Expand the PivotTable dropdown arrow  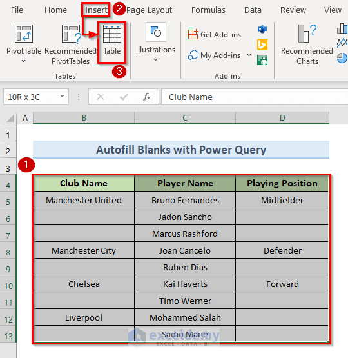24,61
